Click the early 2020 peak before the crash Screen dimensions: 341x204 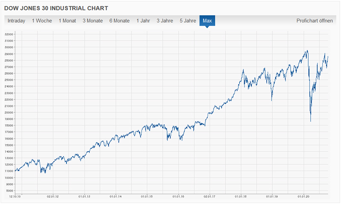click(306, 50)
